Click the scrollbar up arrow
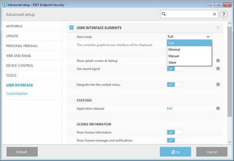The image size is (234, 161). click(x=230, y=23)
